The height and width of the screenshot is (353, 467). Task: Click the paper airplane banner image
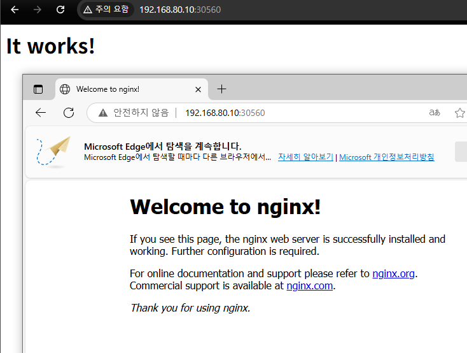tap(53, 152)
